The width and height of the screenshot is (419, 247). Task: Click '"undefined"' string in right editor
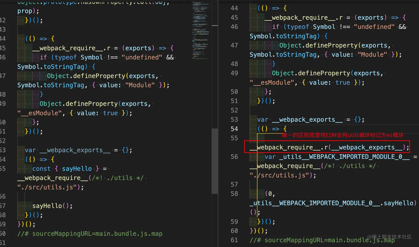(374, 27)
